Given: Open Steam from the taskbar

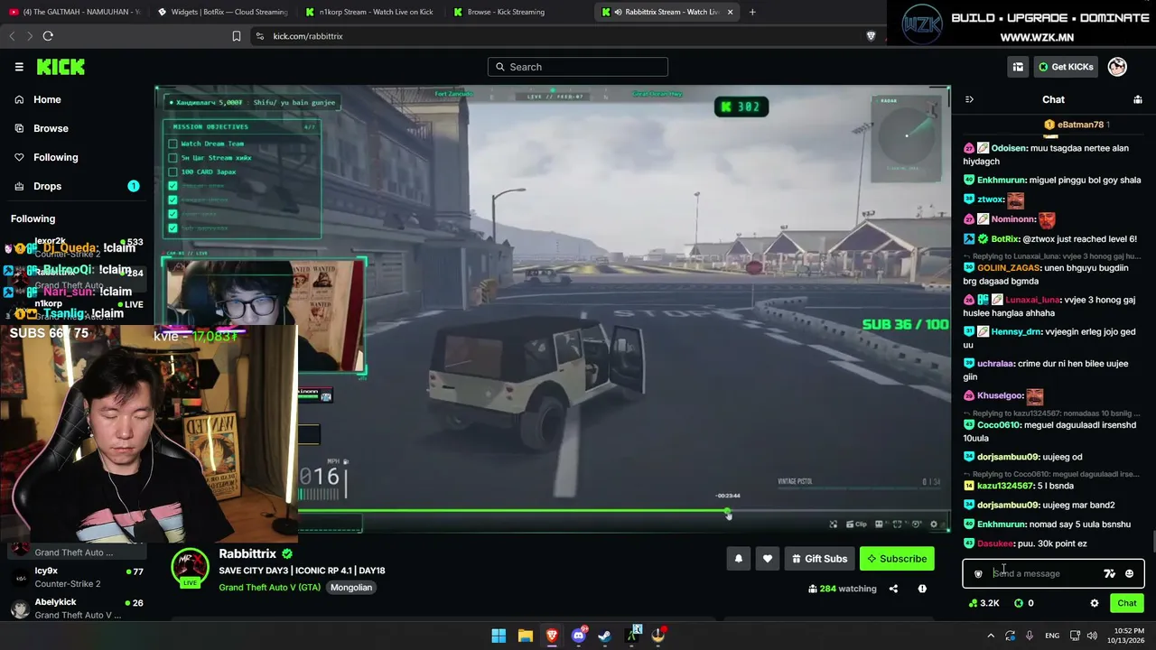Looking at the screenshot, I should pos(604,636).
